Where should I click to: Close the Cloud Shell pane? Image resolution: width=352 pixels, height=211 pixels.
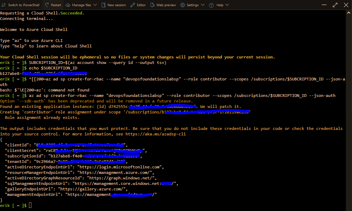(x=346, y=5)
